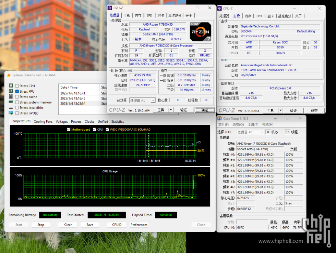Open CPUID from the AIDA64 button row
336x253 pixels.
(117, 225)
